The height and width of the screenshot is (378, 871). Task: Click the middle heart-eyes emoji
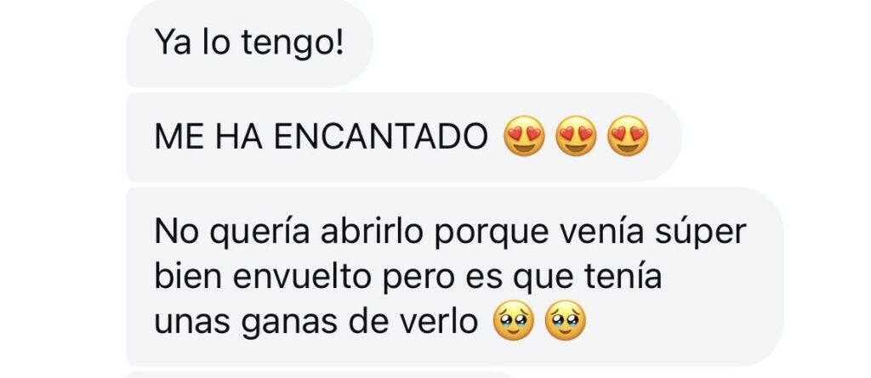pos(576,137)
